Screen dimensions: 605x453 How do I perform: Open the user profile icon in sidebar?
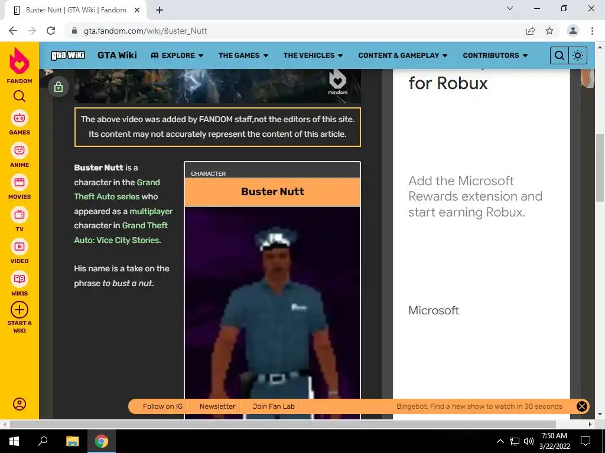click(x=19, y=403)
